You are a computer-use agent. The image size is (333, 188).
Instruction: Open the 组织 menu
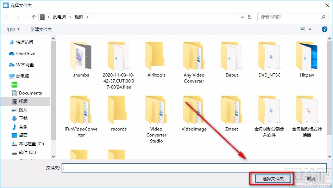tap(13, 29)
